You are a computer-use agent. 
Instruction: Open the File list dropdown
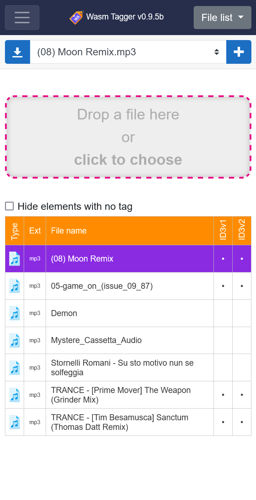click(222, 17)
